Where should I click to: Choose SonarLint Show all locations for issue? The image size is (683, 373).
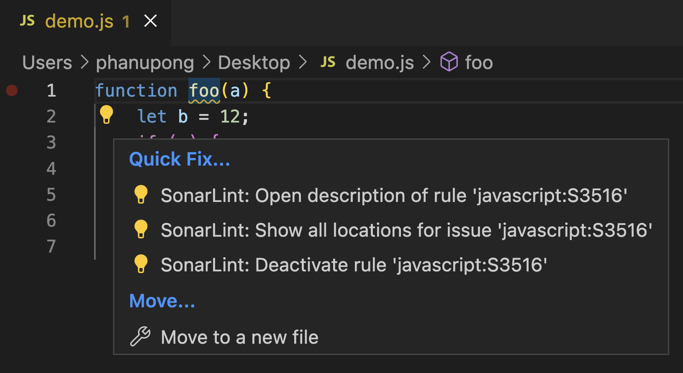pyautogui.click(x=390, y=230)
